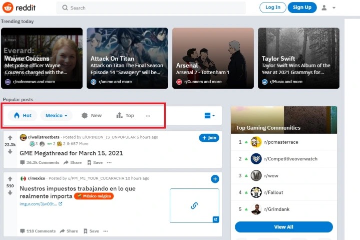Open more options on r/mexico post

click(x=106, y=231)
